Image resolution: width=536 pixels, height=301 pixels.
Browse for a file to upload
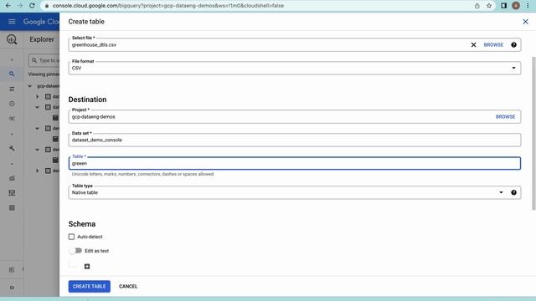point(493,44)
